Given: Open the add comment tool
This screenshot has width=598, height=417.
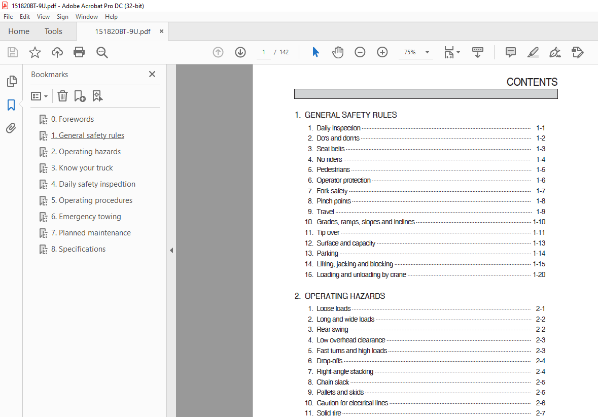Looking at the screenshot, I should tap(511, 52).
